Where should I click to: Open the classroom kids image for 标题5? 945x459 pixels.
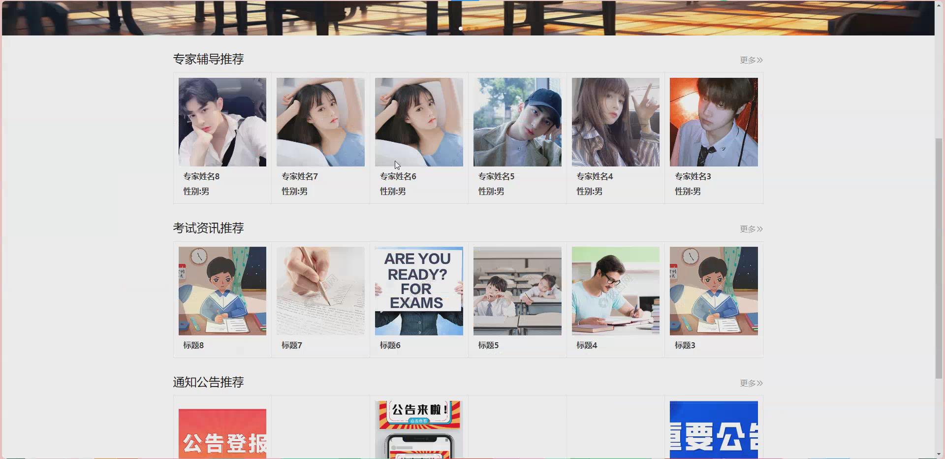pyautogui.click(x=517, y=291)
